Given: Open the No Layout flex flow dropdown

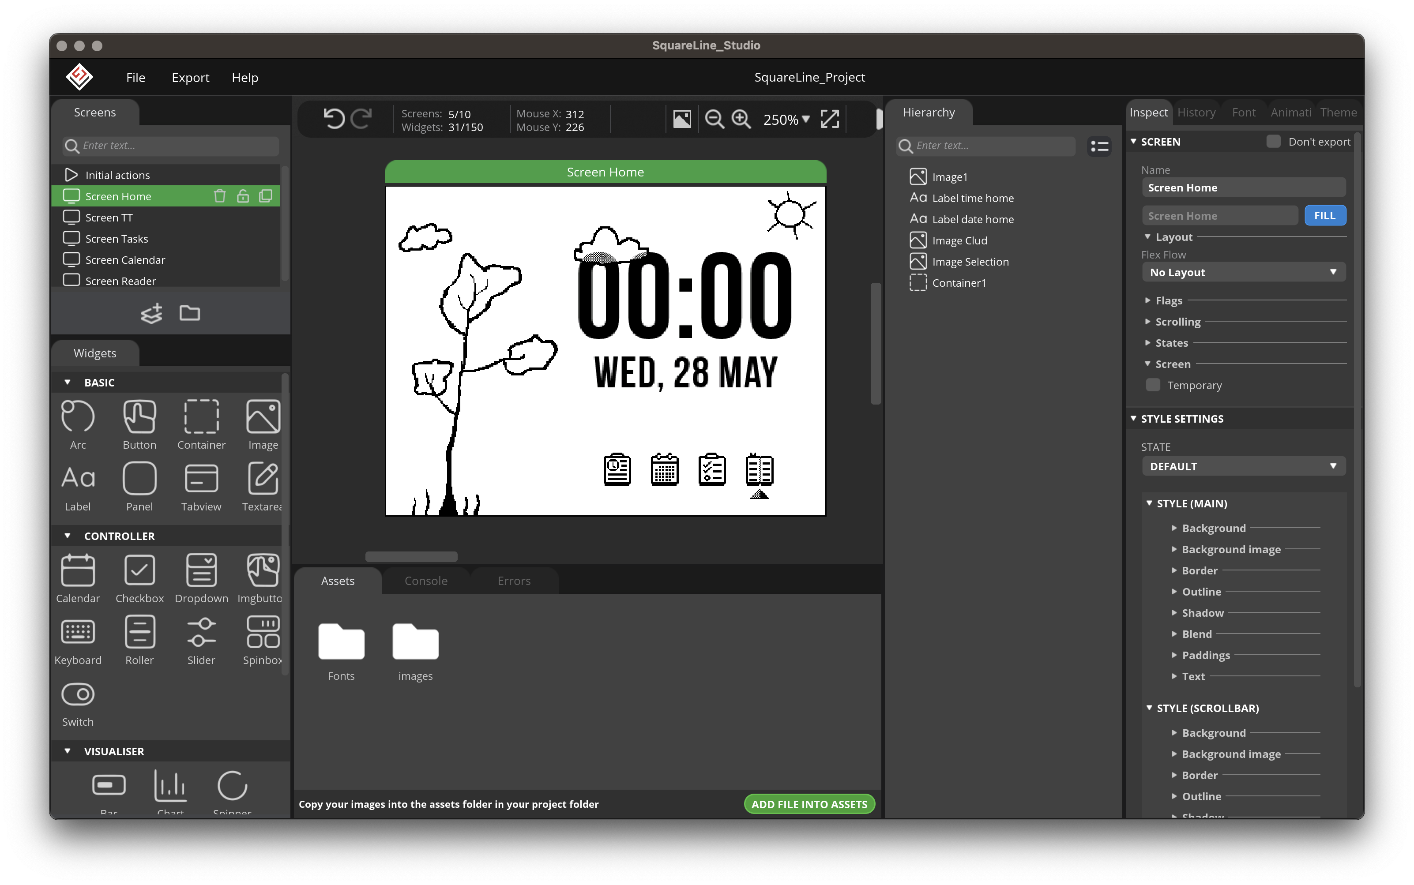Looking at the screenshot, I should [x=1243, y=272].
